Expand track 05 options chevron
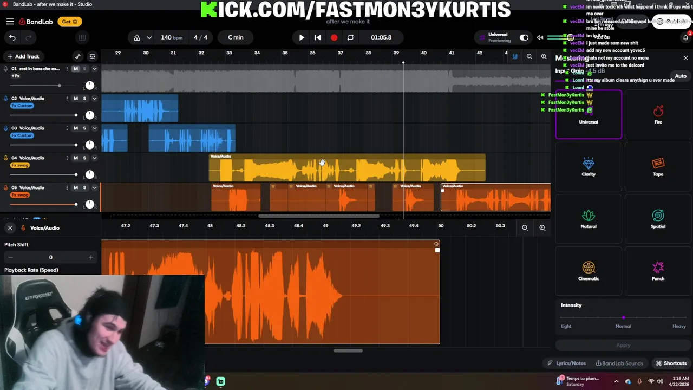693x390 pixels. (94, 188)
